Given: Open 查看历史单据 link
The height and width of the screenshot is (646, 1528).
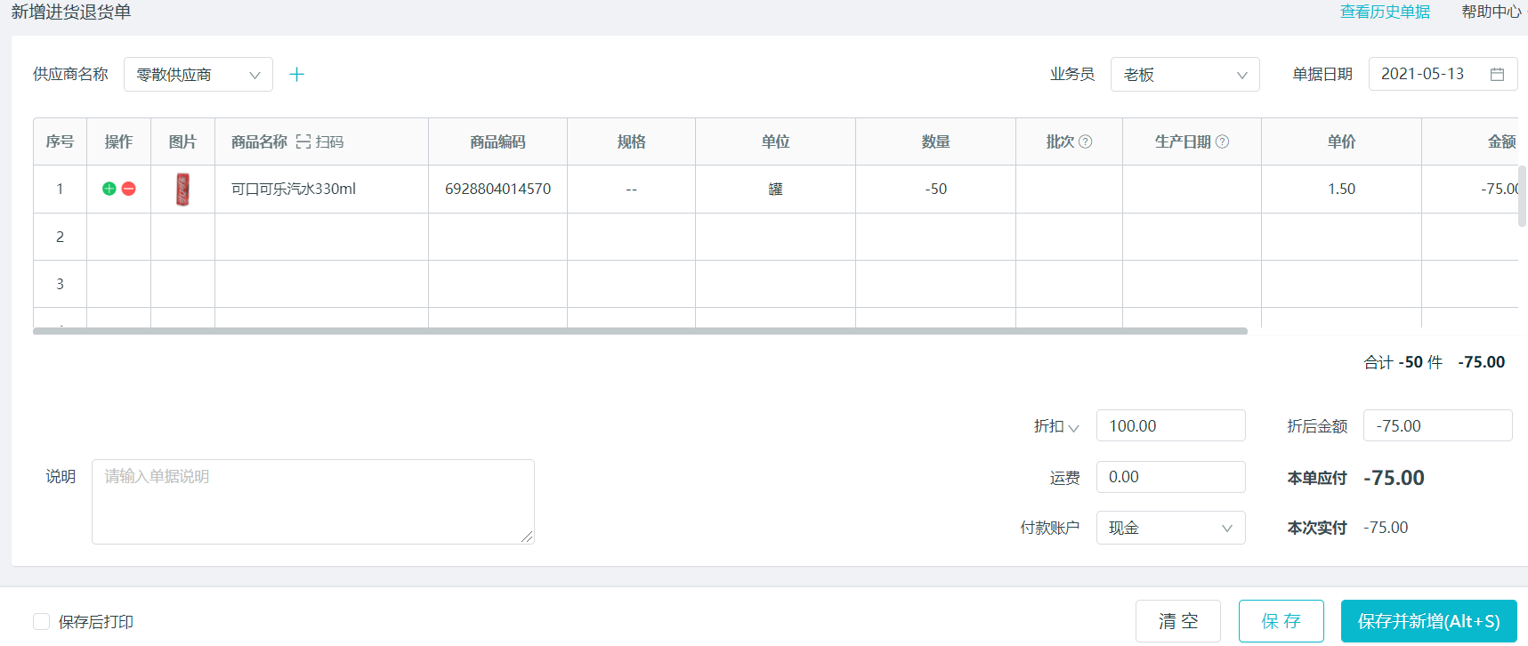Looking at the screenshot, I should click(1385, 12).
